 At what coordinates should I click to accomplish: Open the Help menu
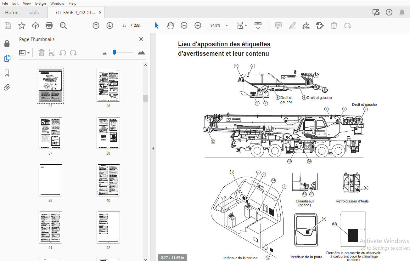(x=72, y=3)
